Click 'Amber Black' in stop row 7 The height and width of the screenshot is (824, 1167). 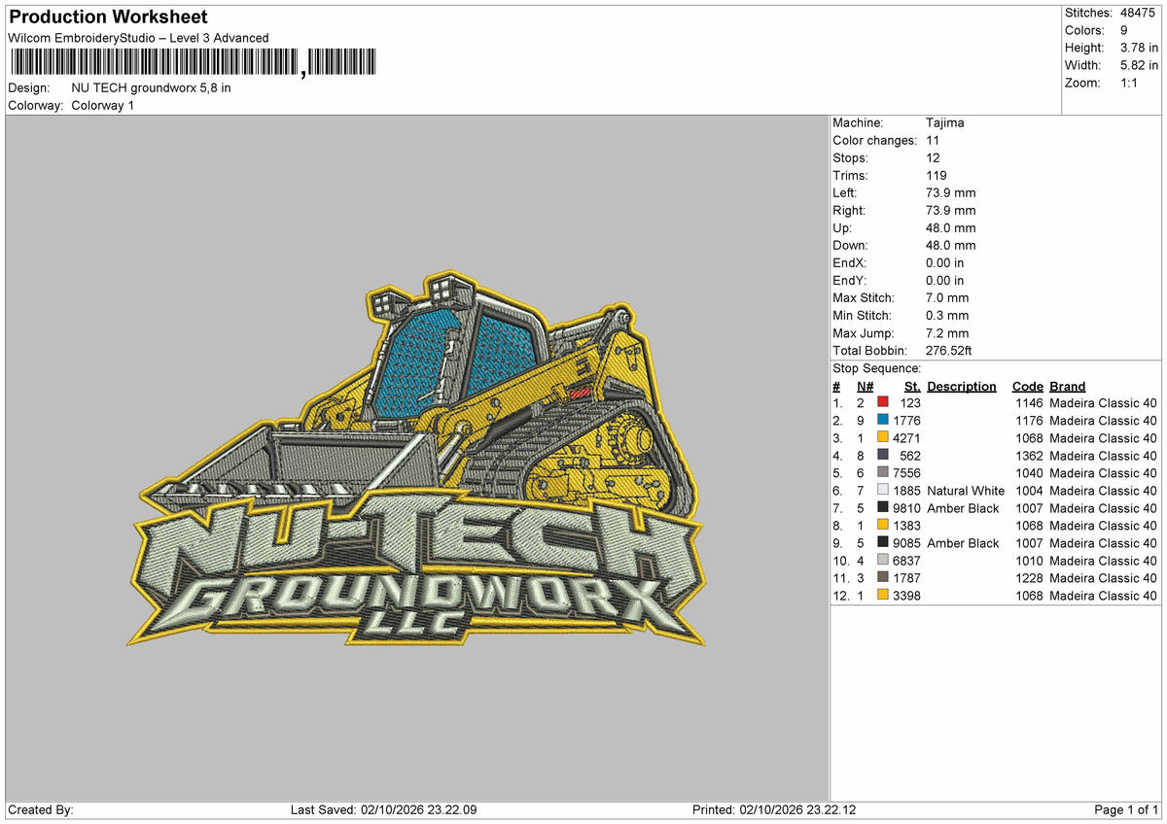click(963, 507)
